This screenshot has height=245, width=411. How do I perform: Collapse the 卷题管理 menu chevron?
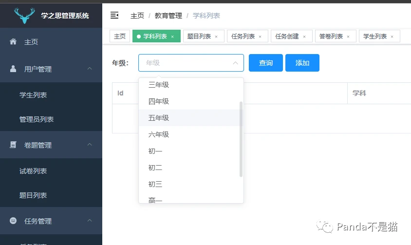[90, 144]
